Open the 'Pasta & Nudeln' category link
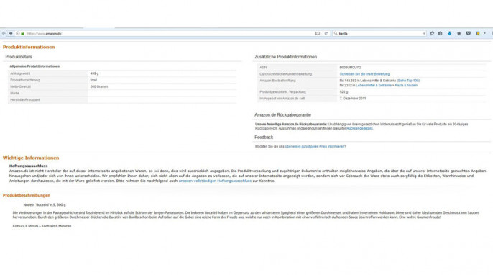 [406, 86]
